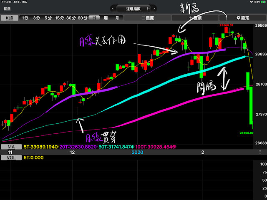Click the 12 month axis label
267x200 pixels.
(x=72, y=152)
